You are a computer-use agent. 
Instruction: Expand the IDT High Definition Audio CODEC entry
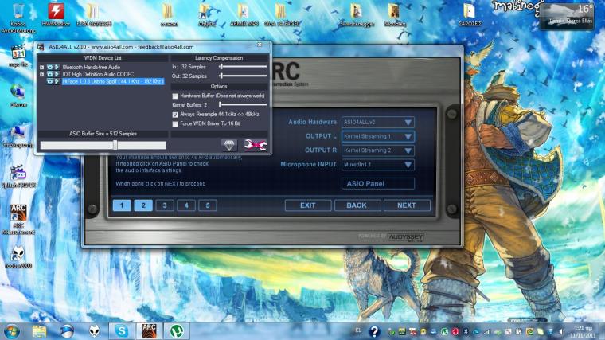[x=41, y=74]
